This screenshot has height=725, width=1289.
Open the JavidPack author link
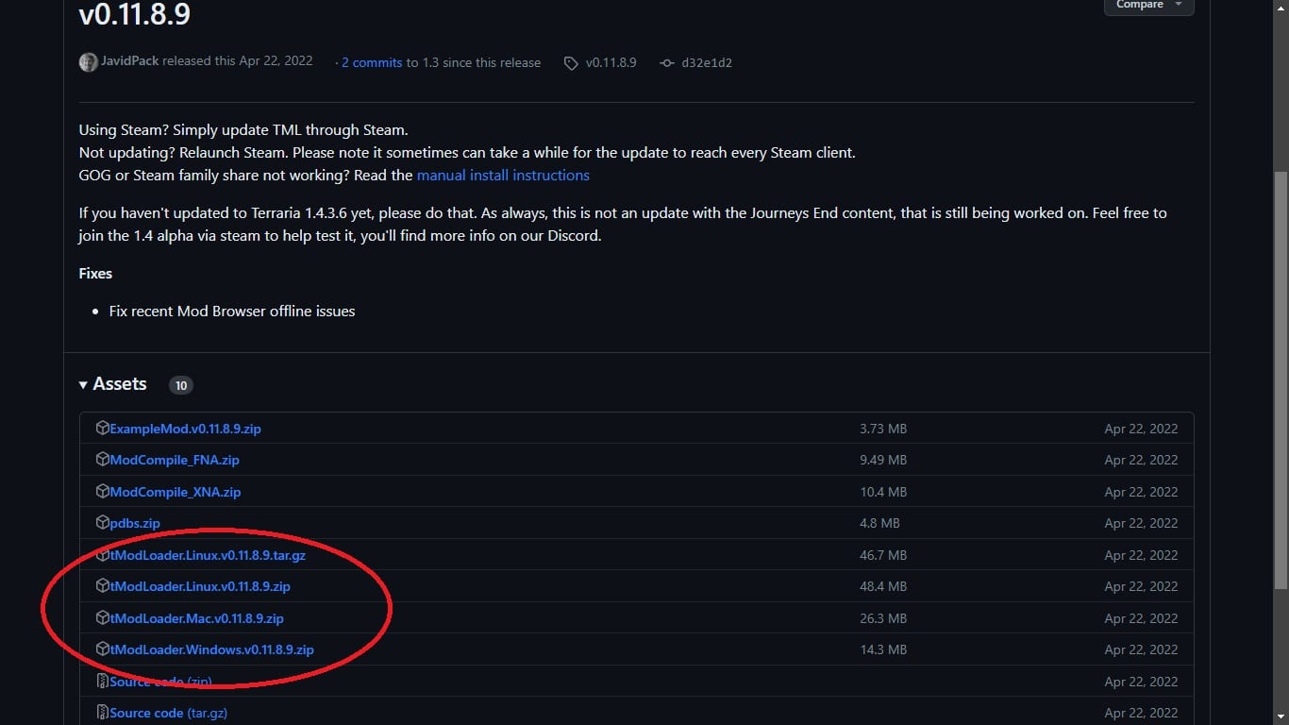click(x=130, y=61)
